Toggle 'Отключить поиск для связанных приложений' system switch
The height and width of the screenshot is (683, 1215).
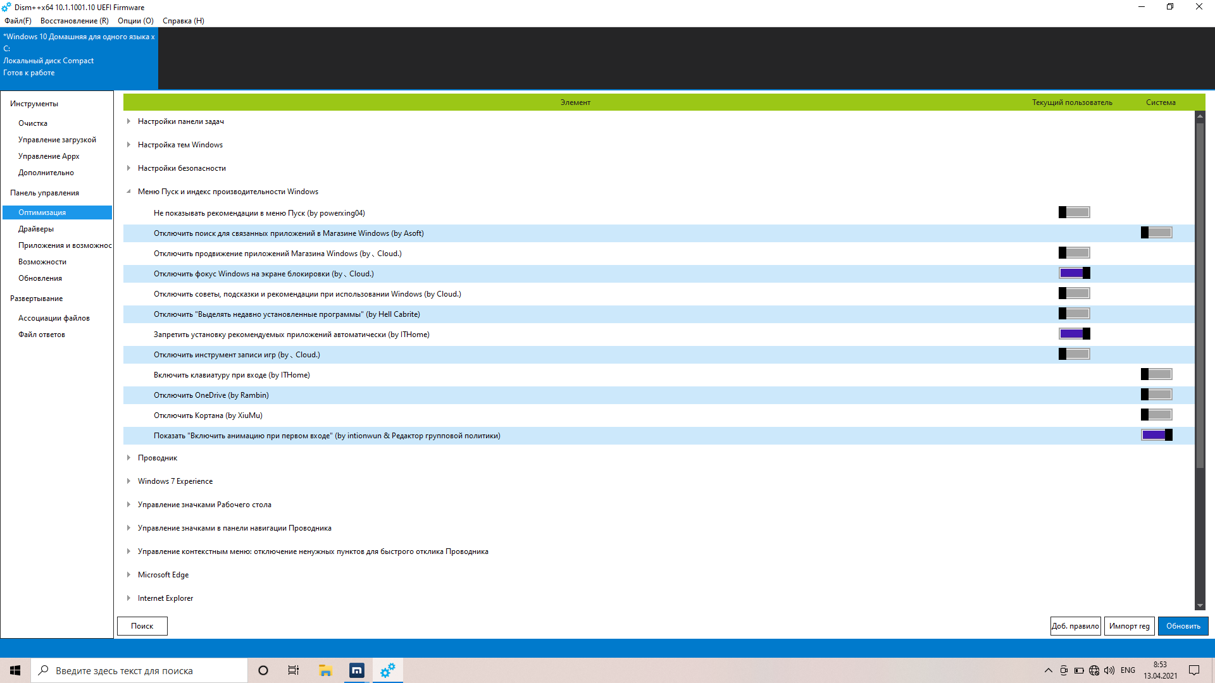pyautogui.click(x=1157, y=233)
